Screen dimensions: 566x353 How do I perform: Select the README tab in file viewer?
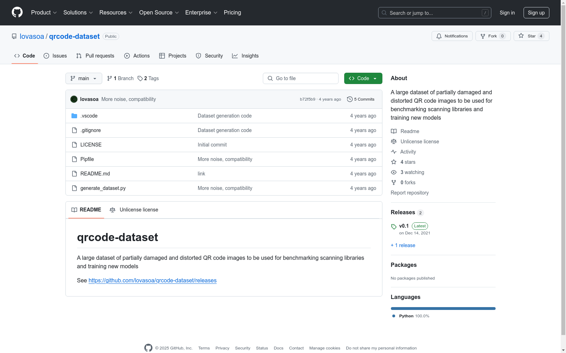(86, 210)
